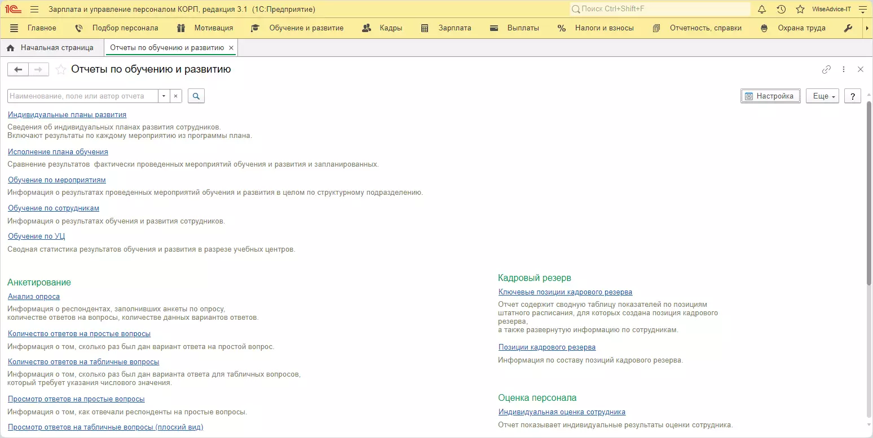
Task: Open the Индивидуальные планы развития report
Action: coord(67,115)
